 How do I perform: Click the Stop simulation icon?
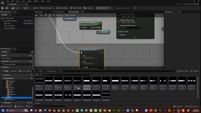(x=104, y=8)
